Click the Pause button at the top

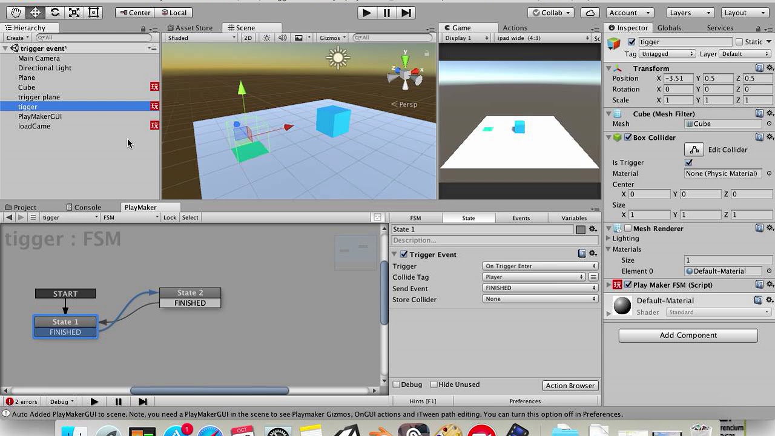(386, 12)
